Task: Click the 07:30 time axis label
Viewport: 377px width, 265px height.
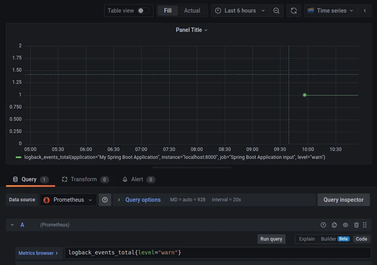Action: (169, 149)
